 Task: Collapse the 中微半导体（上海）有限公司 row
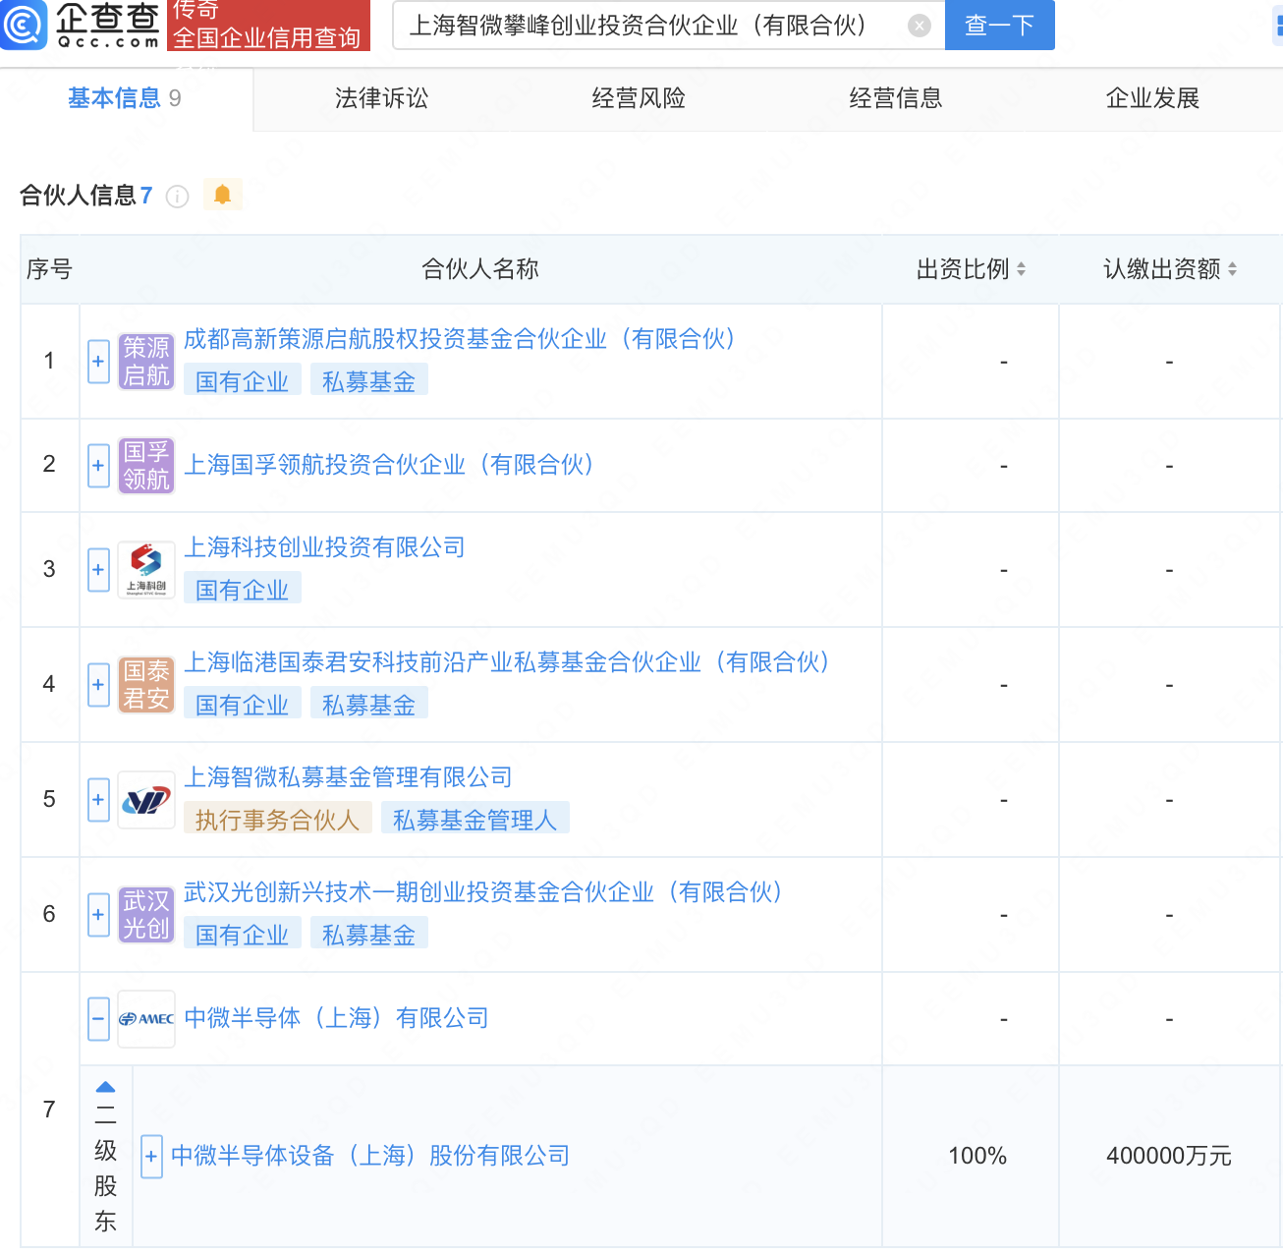click(98, 1019)
